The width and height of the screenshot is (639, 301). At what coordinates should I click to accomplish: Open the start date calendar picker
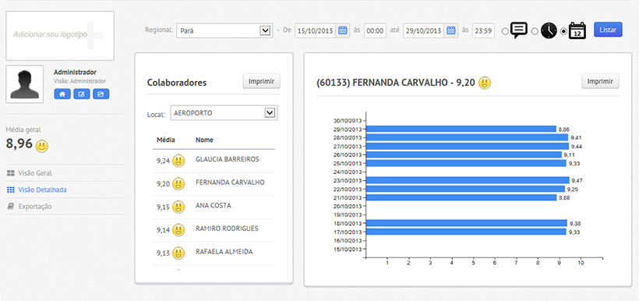click(x=343, y=30)
